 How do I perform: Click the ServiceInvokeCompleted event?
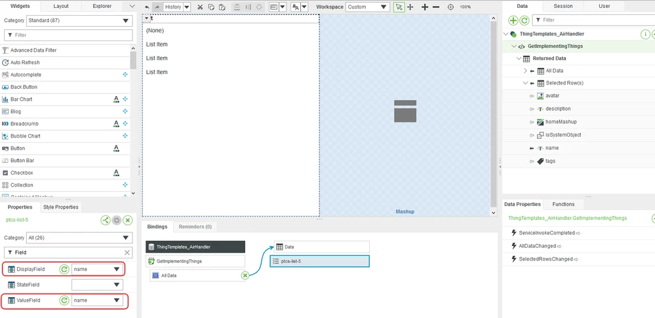546,233
